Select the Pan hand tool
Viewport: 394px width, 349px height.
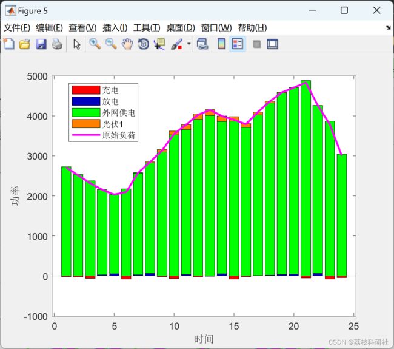tap(127, 44)
